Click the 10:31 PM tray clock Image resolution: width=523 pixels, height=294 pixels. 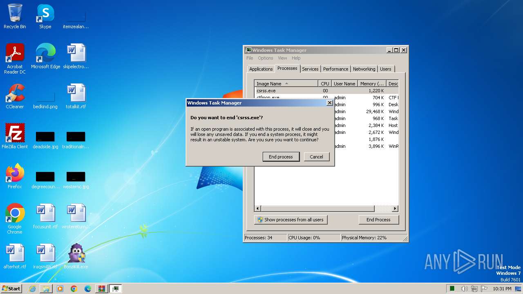point(502,289)
